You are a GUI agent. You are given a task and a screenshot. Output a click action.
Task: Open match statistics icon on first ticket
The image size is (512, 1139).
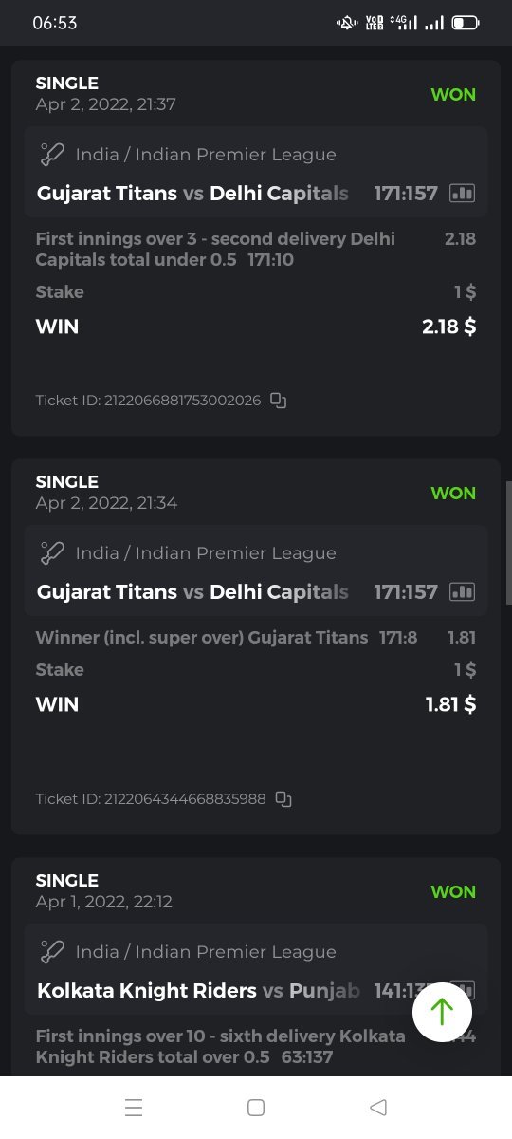(x=462, y=194)
